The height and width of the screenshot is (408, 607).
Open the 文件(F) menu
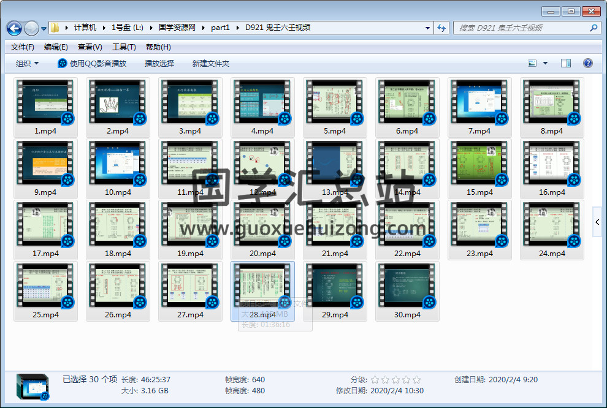22,47
